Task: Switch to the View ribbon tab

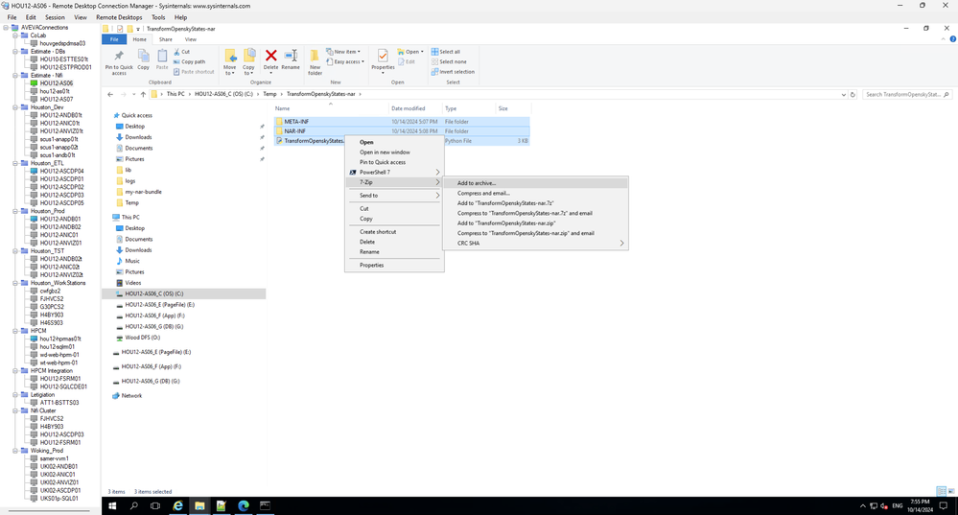Action: coord(190,39)
